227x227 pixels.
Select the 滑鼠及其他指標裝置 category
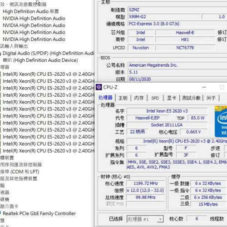[x=19, y=178]
